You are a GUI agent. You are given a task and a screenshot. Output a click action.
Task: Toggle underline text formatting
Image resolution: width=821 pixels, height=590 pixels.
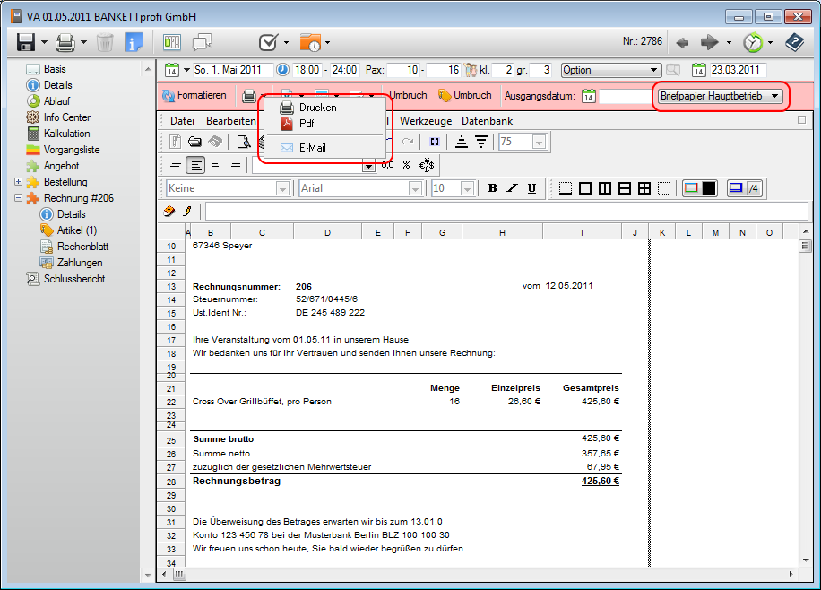531,188
